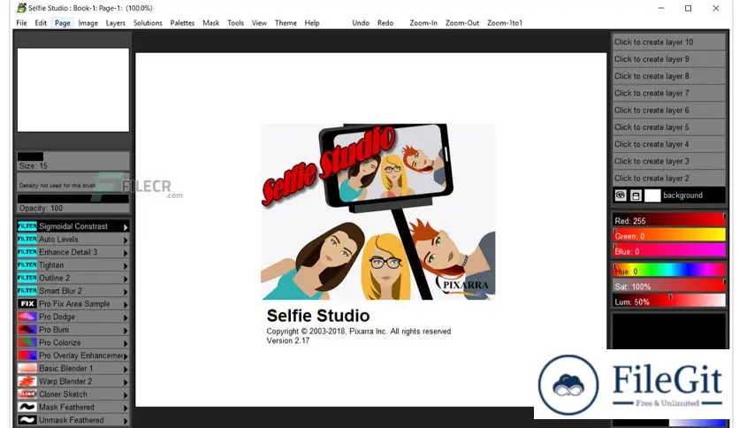Click the background layer lock icon
Screen dimensions: 739x428
636,195
